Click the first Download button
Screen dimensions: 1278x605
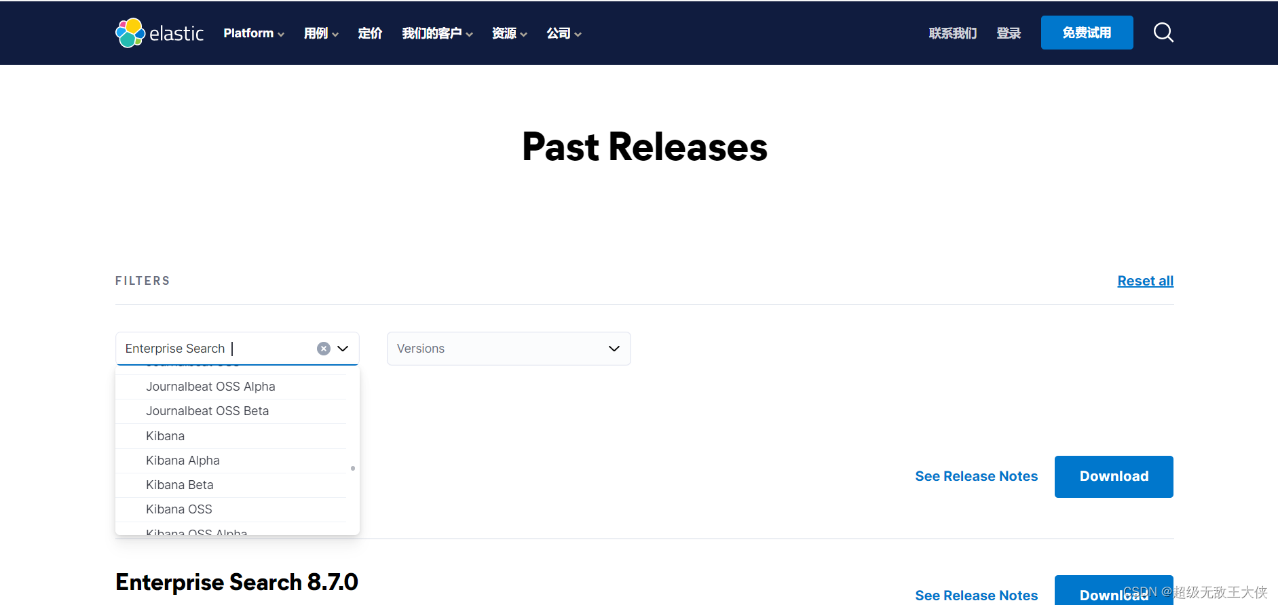tap(1114, 477)
